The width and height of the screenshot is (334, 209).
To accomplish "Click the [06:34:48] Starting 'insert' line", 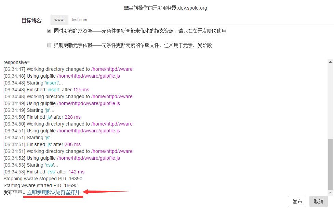I will coord(33,83).
